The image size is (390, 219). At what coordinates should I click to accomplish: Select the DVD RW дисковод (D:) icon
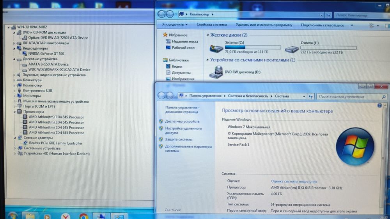(216, 72)
